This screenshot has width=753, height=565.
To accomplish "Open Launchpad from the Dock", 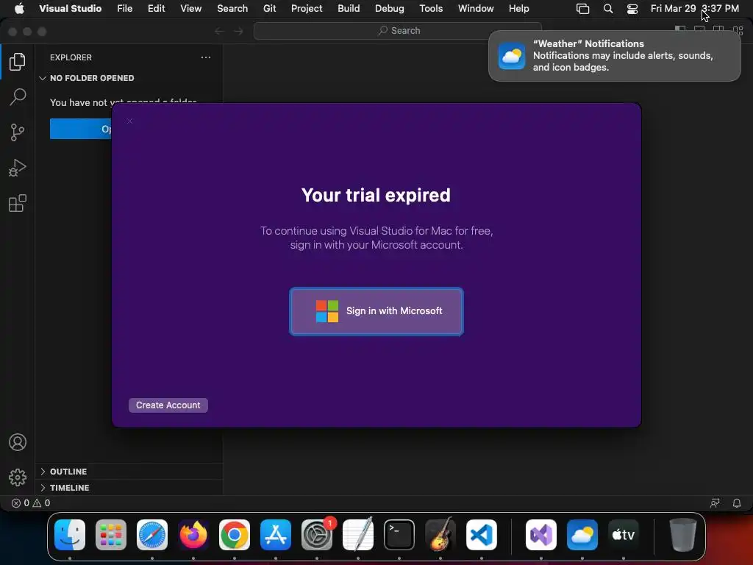I will [111, 534].
